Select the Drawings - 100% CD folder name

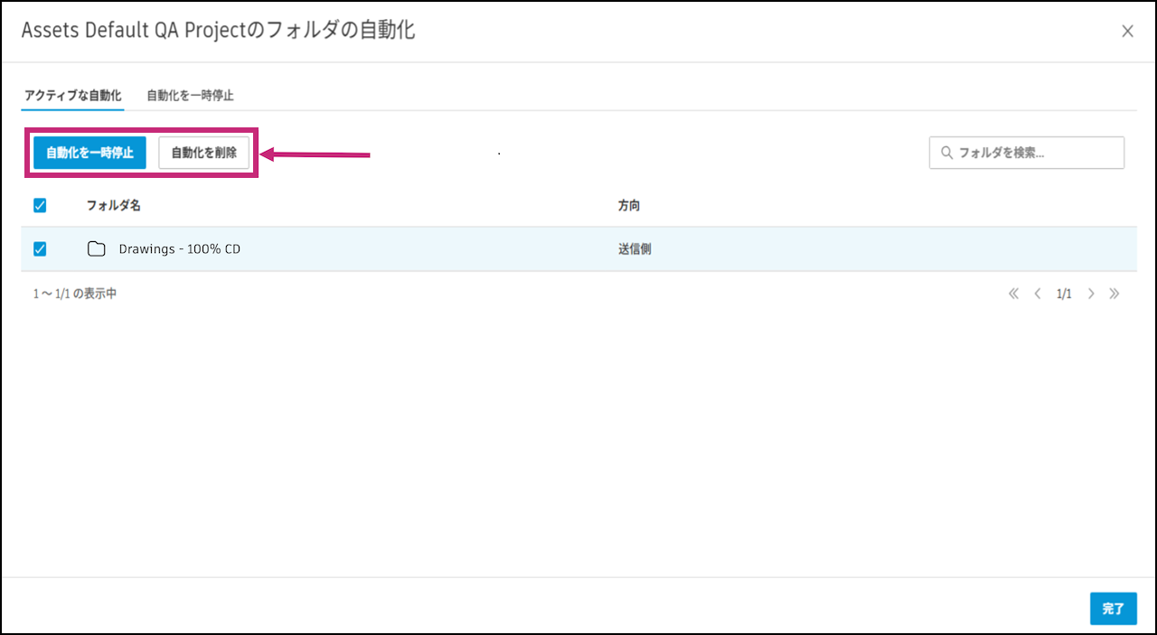(x=179, y=249)
